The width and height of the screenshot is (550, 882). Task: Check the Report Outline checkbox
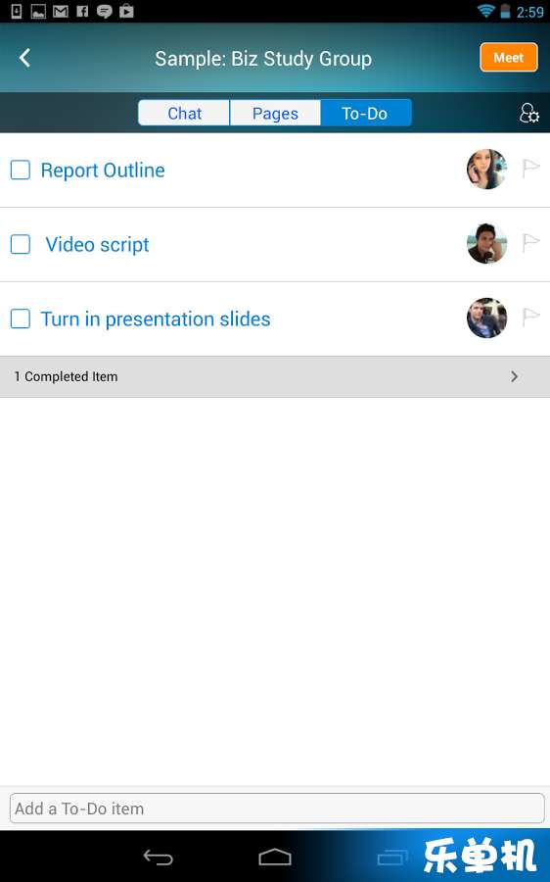(21, 170)
